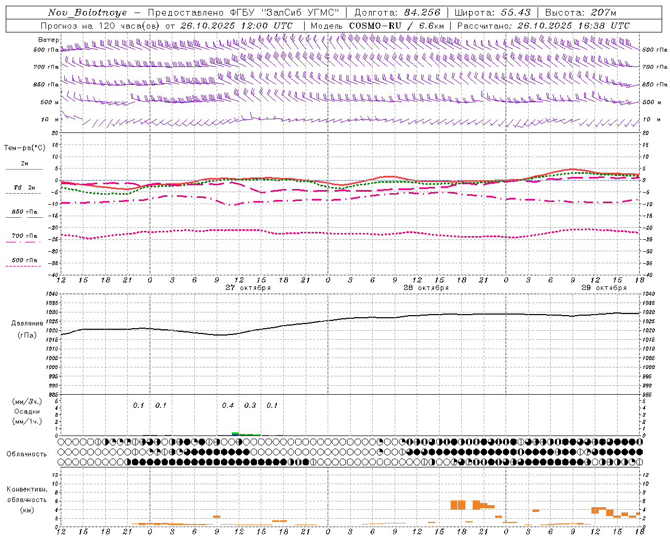Screen dimensions: 670x536
Task: Click the Облачность cloud cover label
Action: click(27, 454)
